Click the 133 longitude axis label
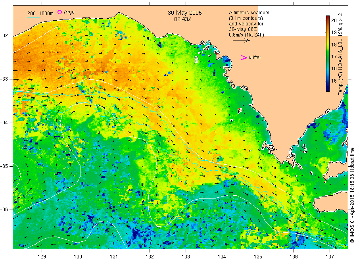 coord(186,257)
